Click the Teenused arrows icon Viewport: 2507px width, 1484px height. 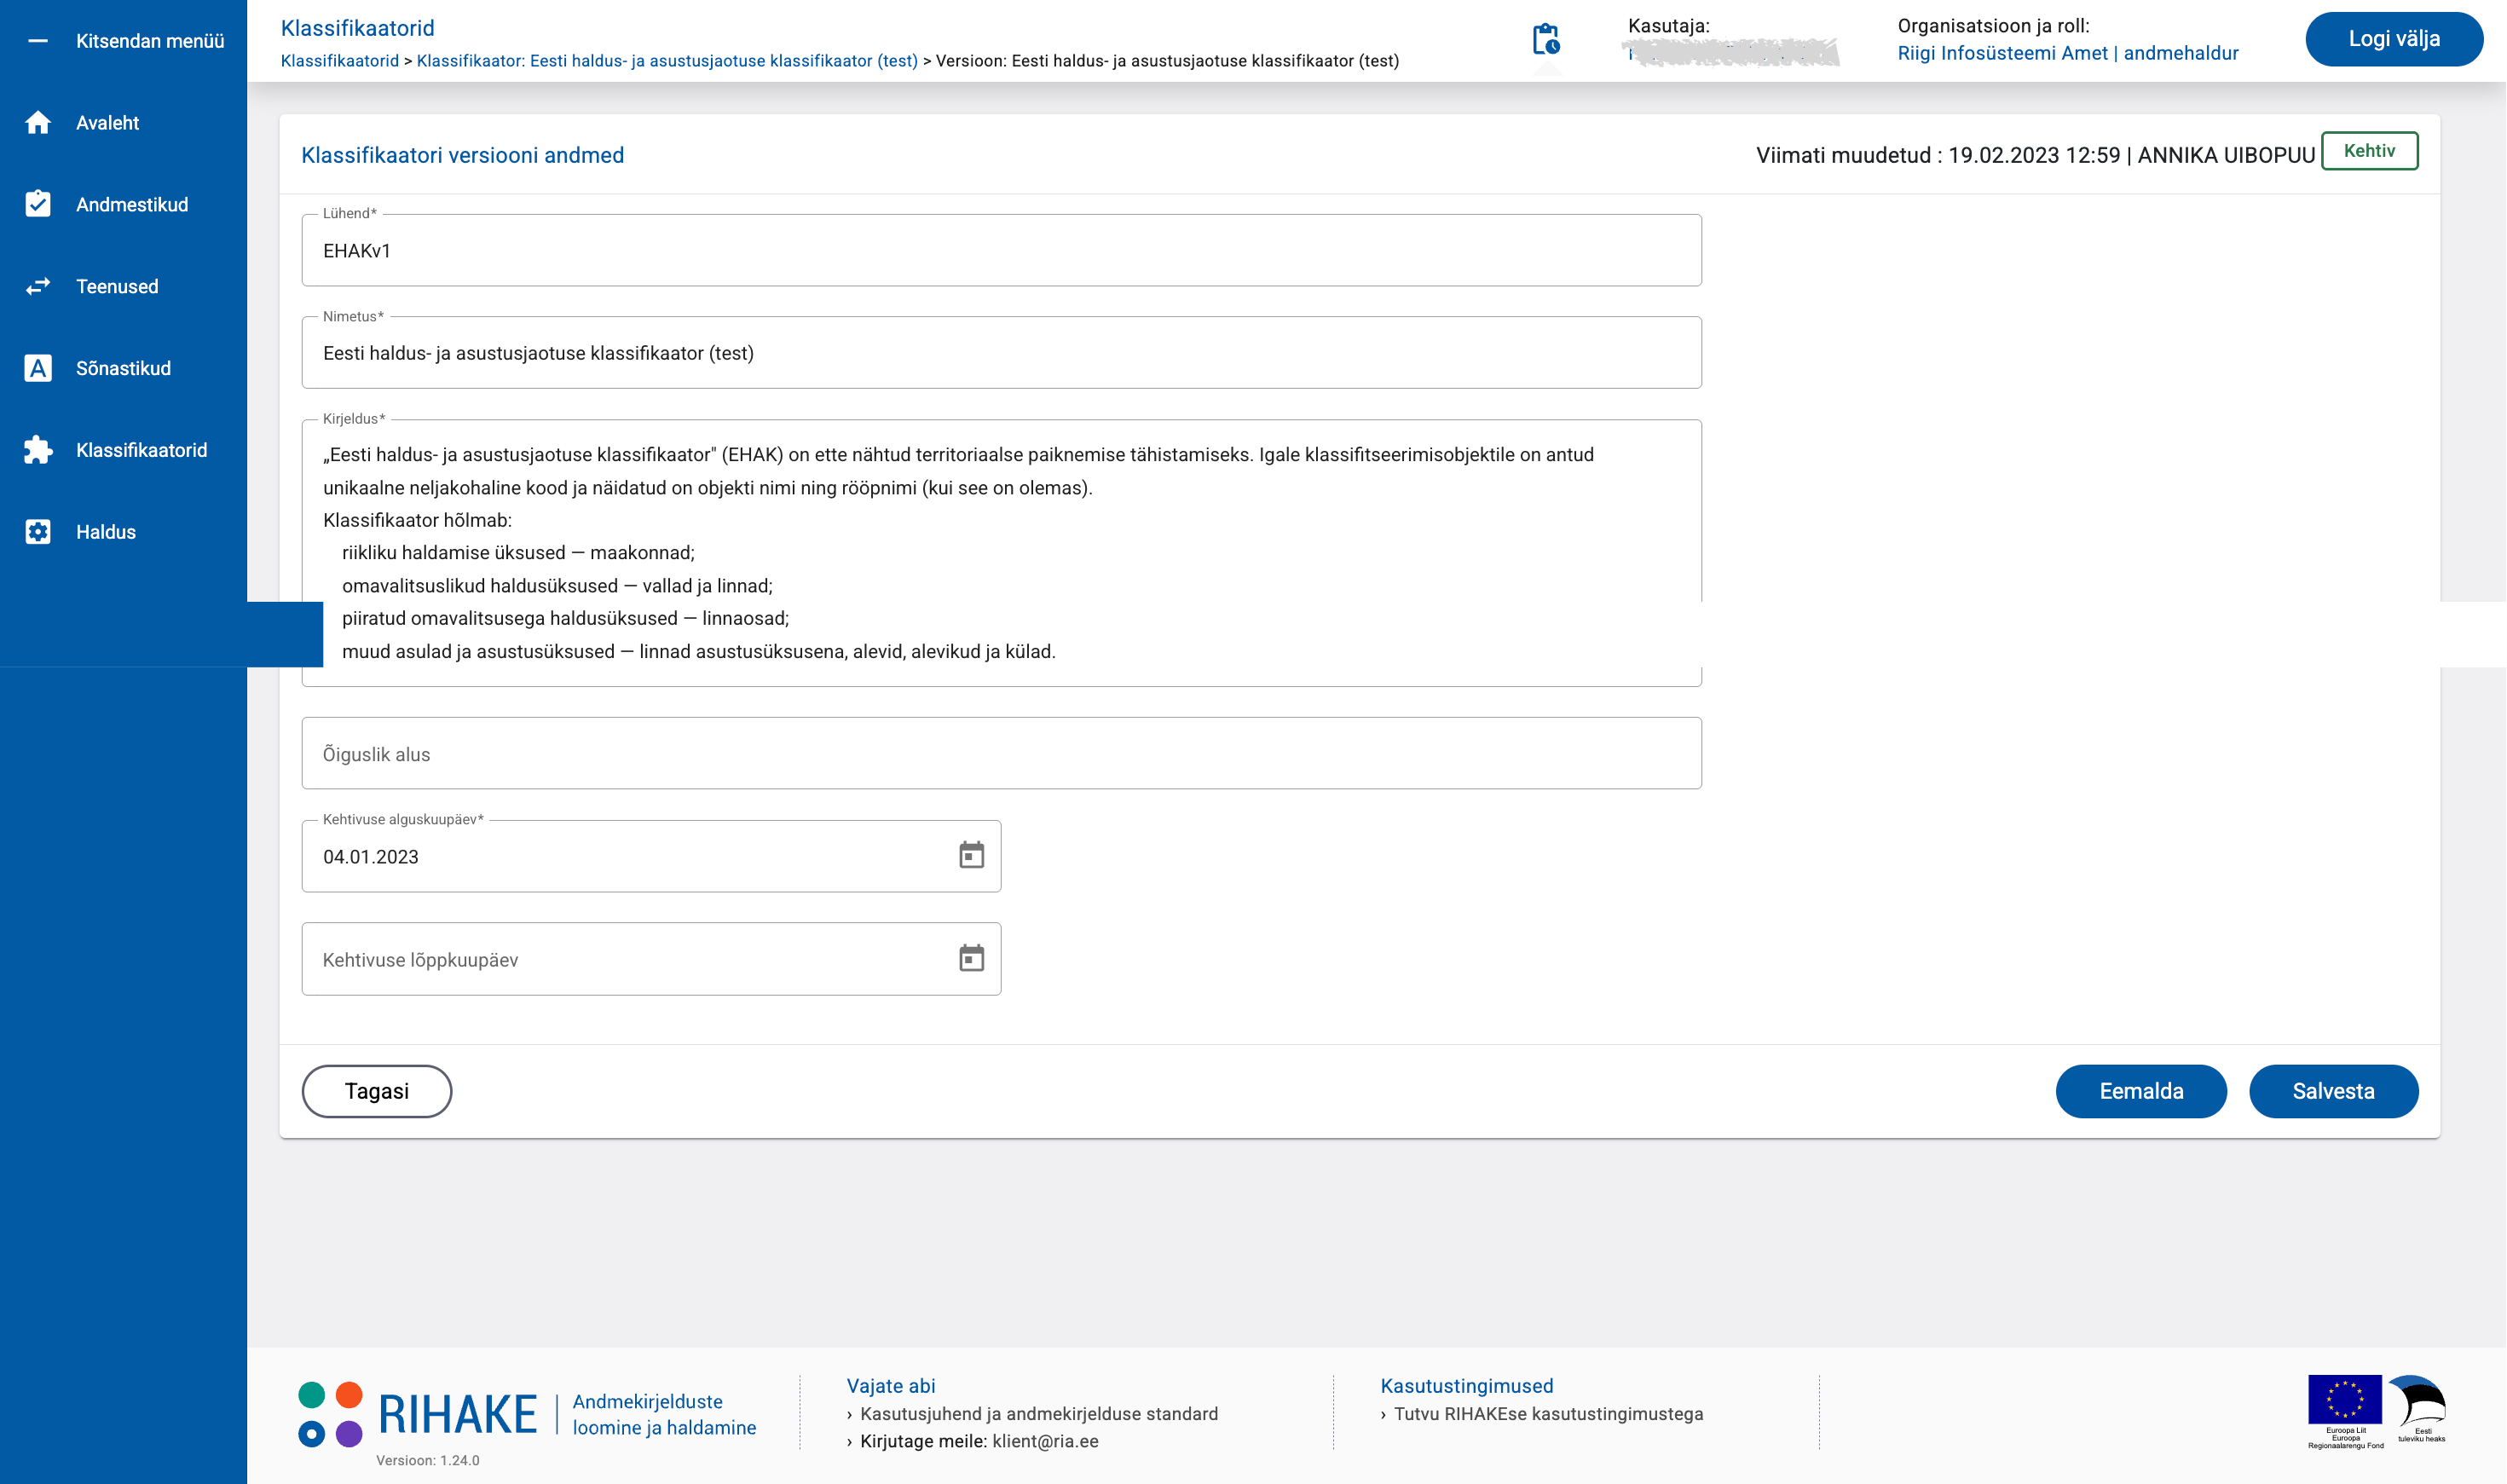(38, 286)
